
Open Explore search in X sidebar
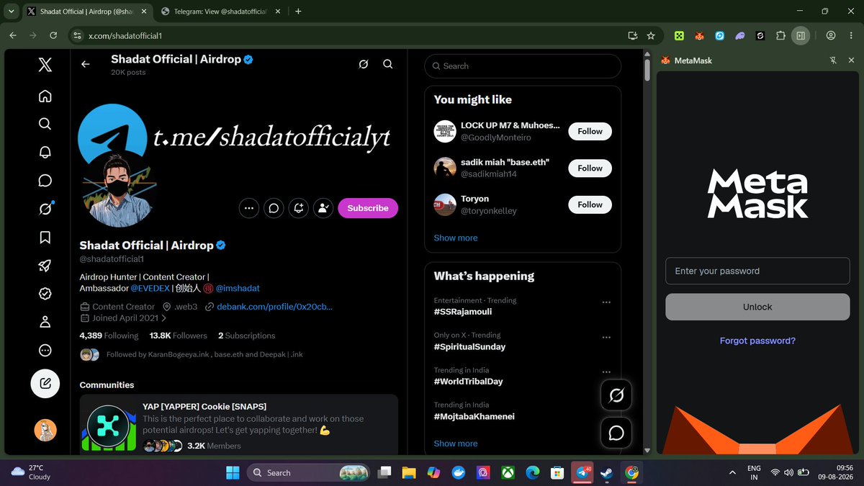point(45,124)
